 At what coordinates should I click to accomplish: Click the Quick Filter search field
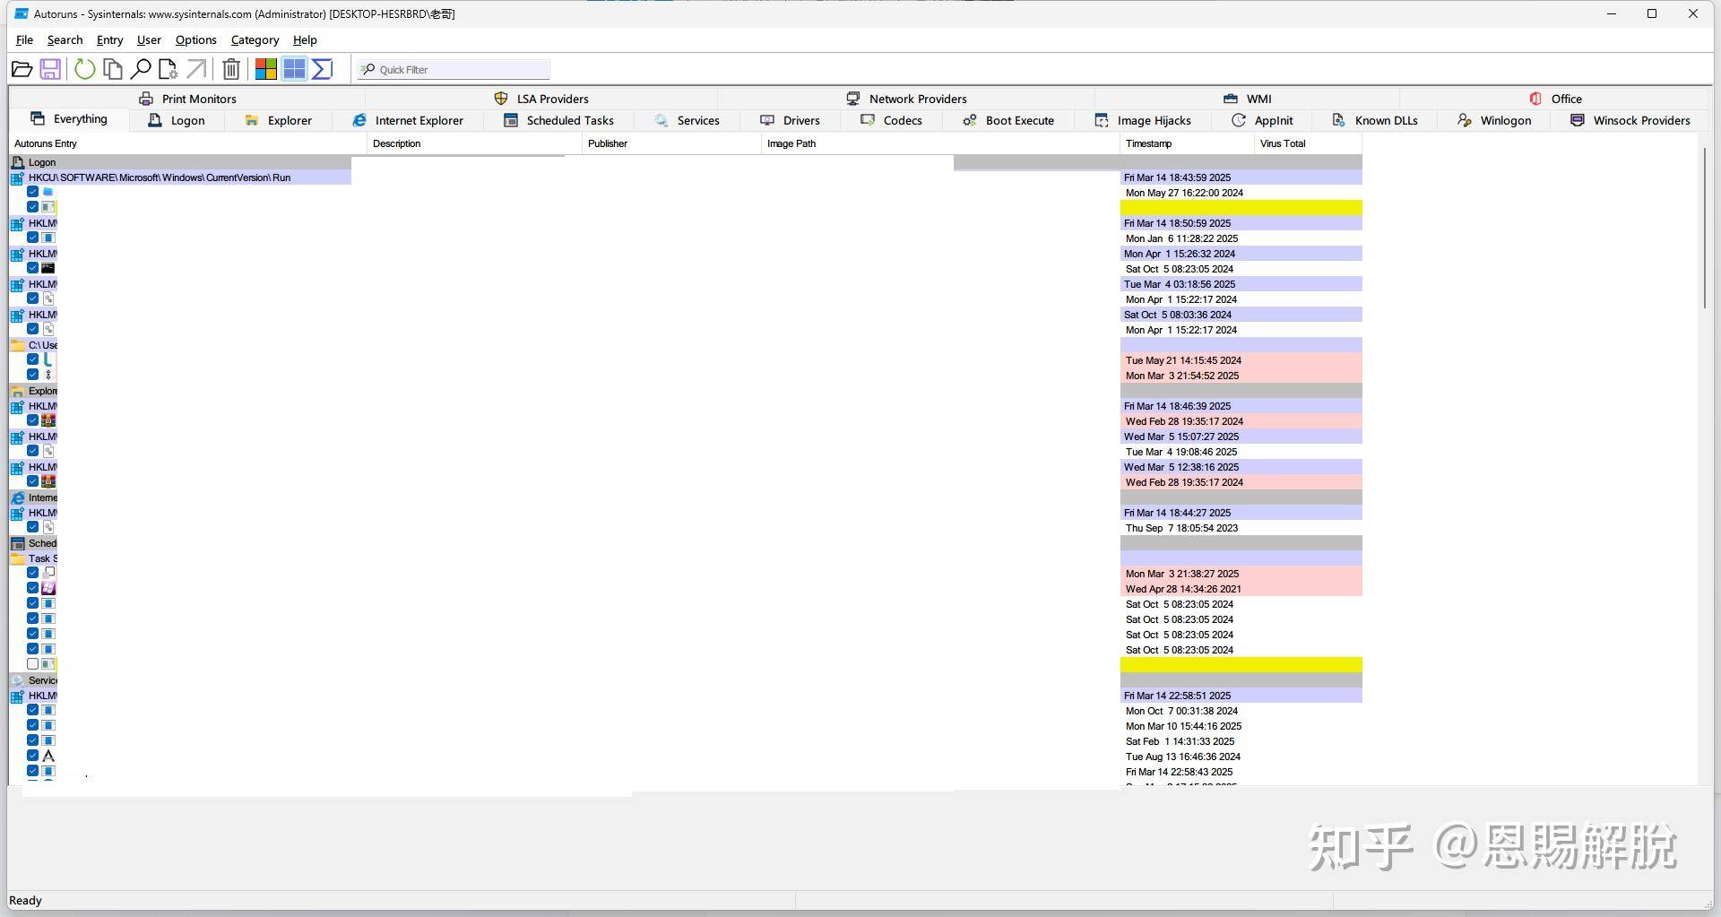454,69
